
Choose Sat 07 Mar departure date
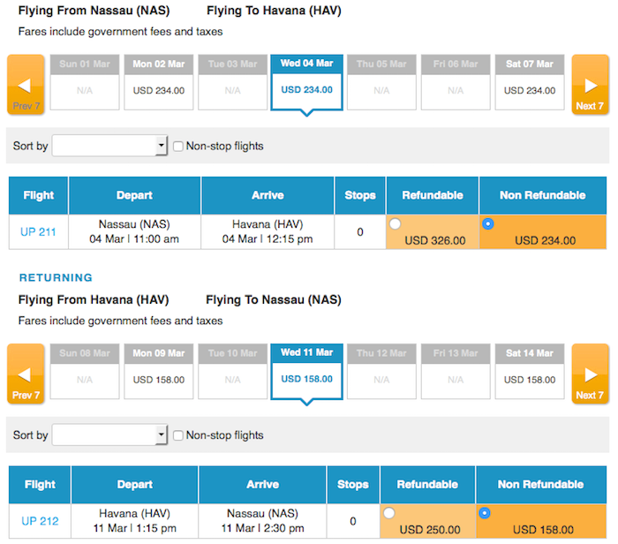(x=530, y=82)
